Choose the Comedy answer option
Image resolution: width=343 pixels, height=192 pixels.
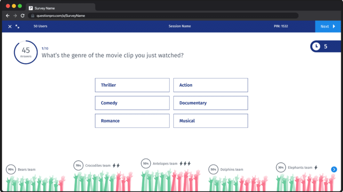tap(132, 103)
